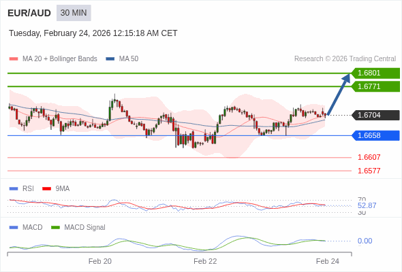
Task: Click the Feb 24 date axis label
Action: [x=328, y=261]
